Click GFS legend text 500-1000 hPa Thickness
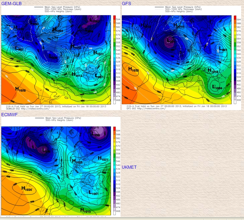The image size is (244, 220). (183, 9)
